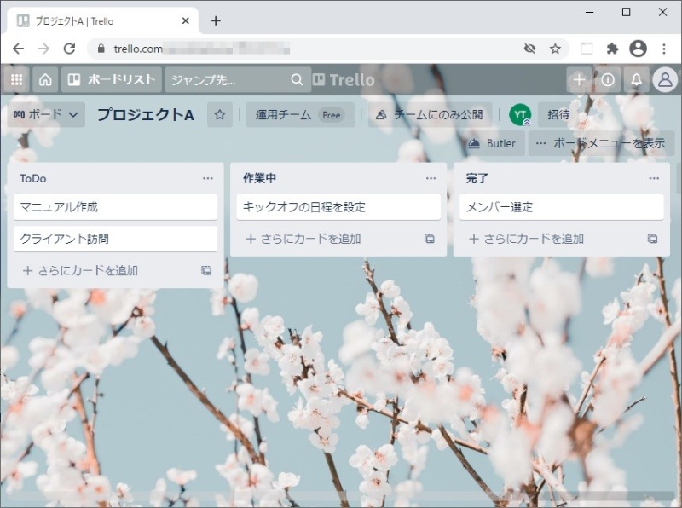Open the 作業中 list options menu
The width and height of the screenshot is (682, 508).
[431, 178]
